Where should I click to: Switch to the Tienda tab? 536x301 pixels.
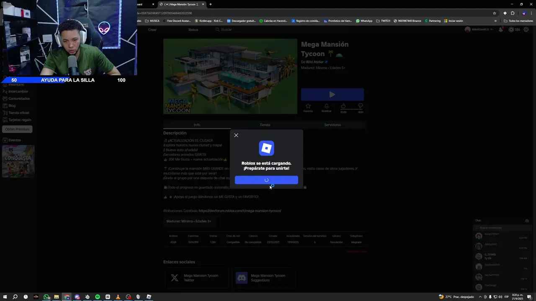pyautogui.click(x=265, y=125)
